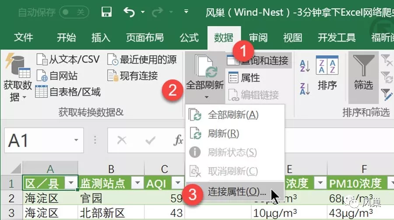
Task: Click 自表格/区域 button
Action: click(68, 92)
